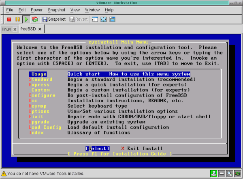Viewport: 243px width, 179px height.
Task: Take a Snapshot using the toolbar button
Action: (54, 19)
